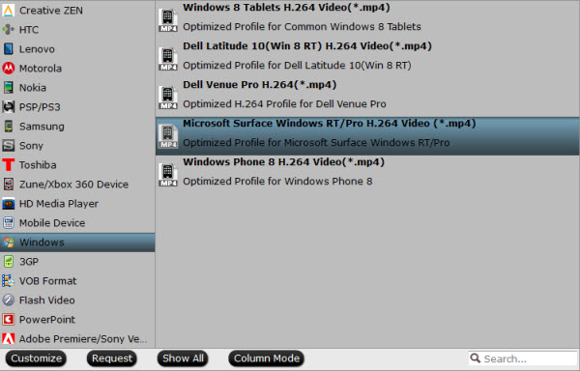Select Microsoft Surface Windows RT/Pro H.264 Video
Screen dimensions: 580x371
(x=367, y=135)
